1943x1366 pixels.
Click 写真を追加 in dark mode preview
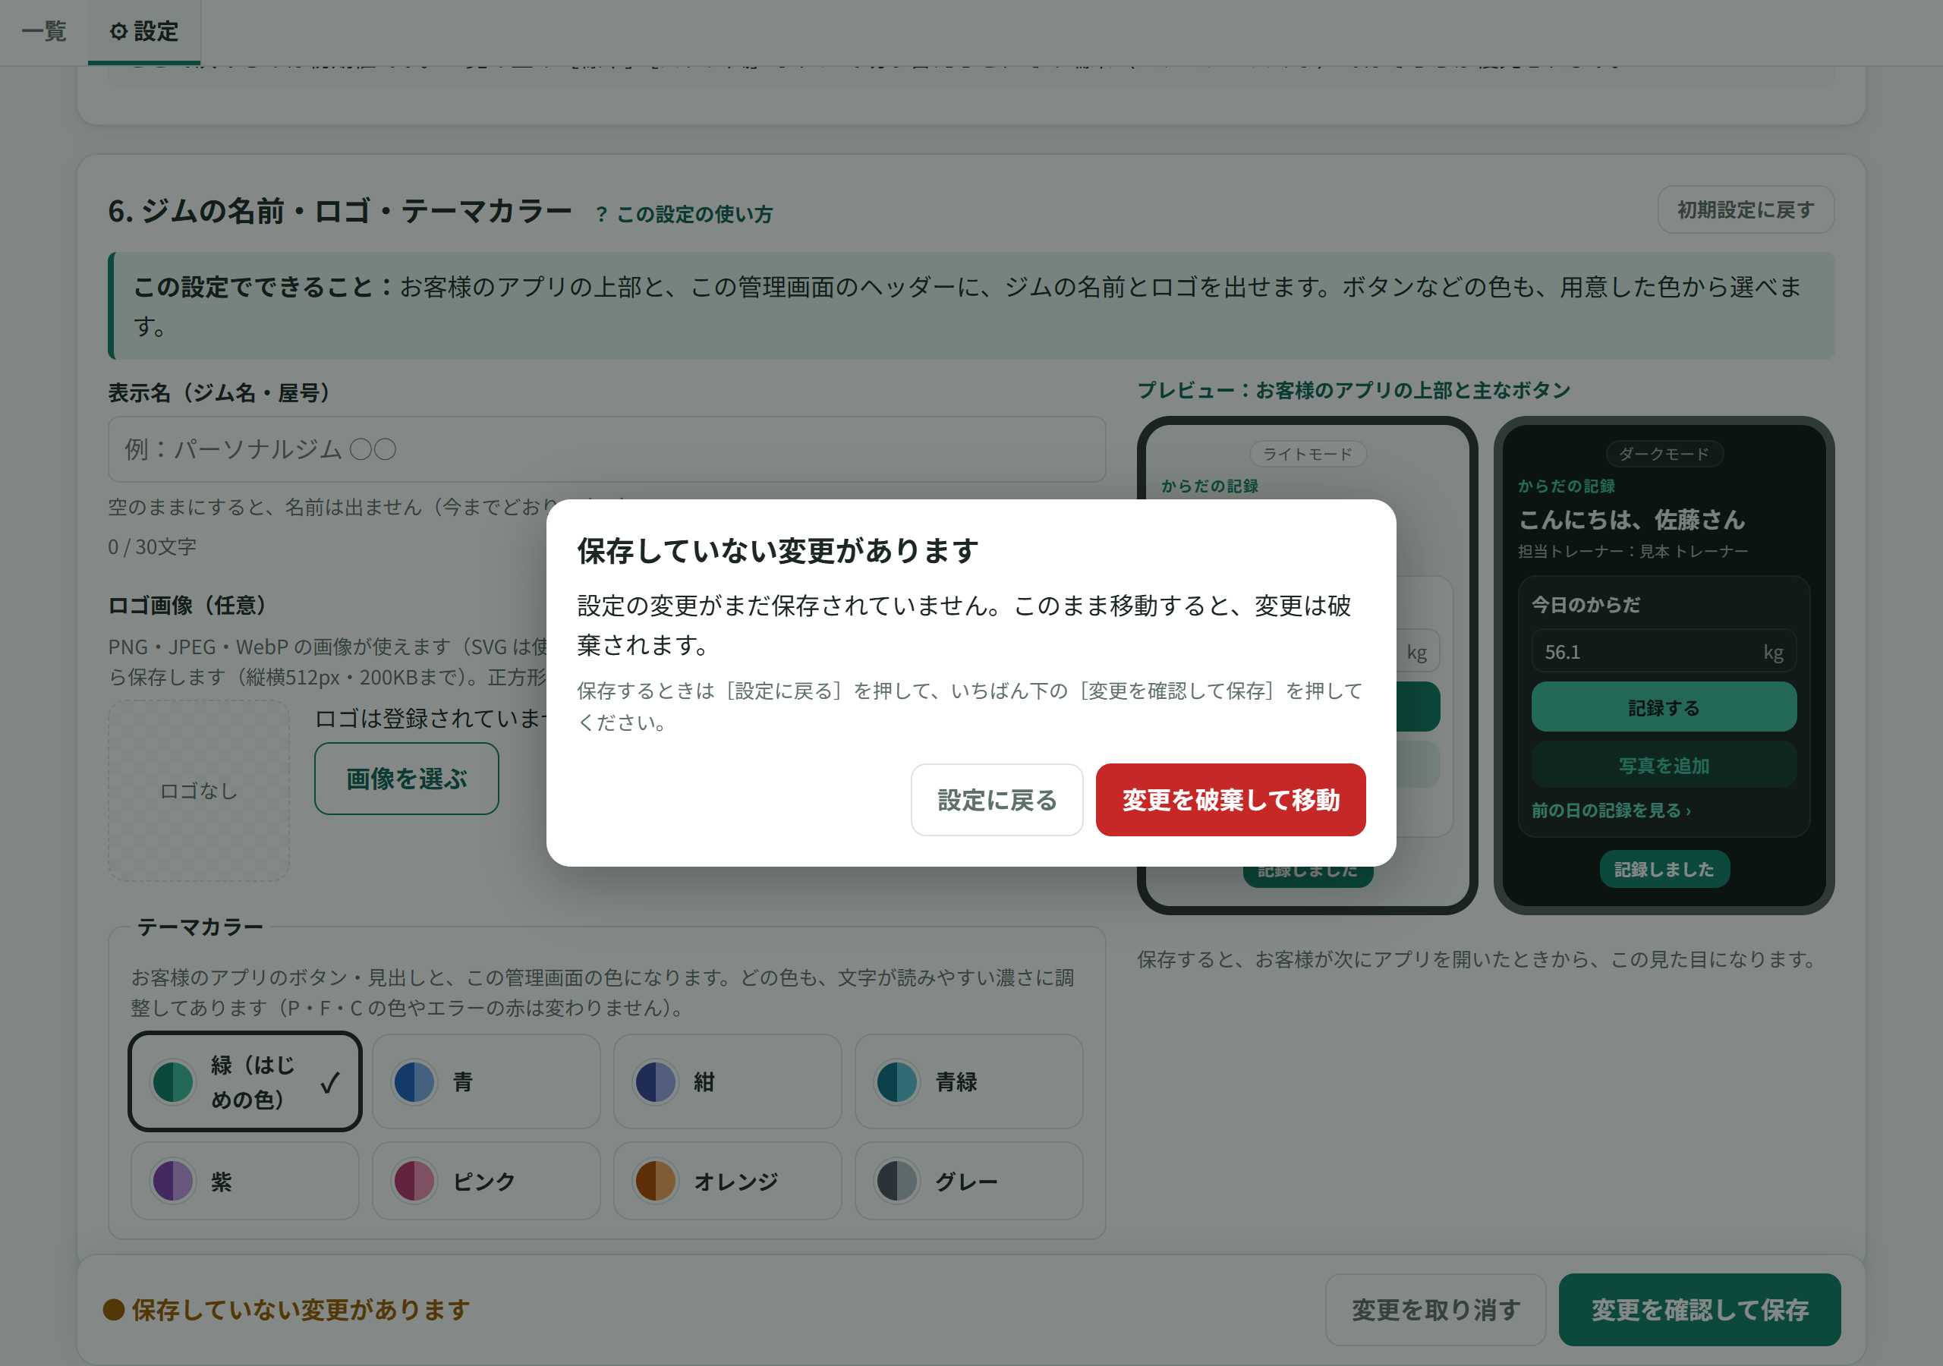1664,765
